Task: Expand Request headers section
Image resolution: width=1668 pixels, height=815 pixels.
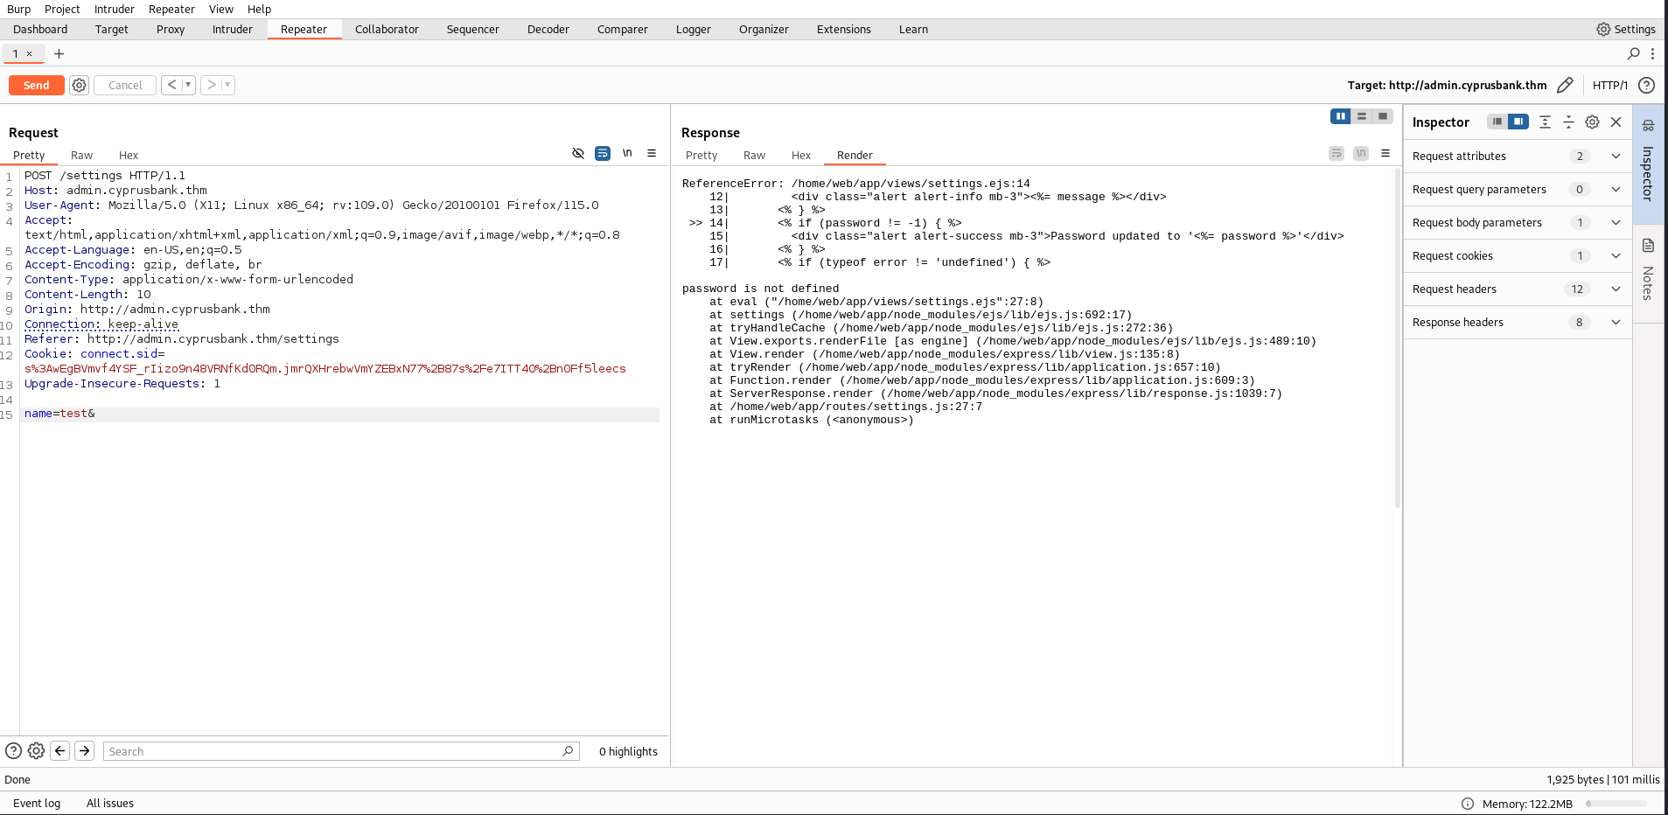Action: coord(1518,289)
